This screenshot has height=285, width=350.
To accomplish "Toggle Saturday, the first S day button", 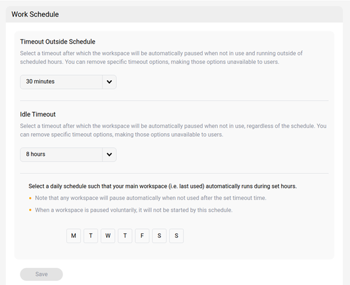I will tap(159, 236).
